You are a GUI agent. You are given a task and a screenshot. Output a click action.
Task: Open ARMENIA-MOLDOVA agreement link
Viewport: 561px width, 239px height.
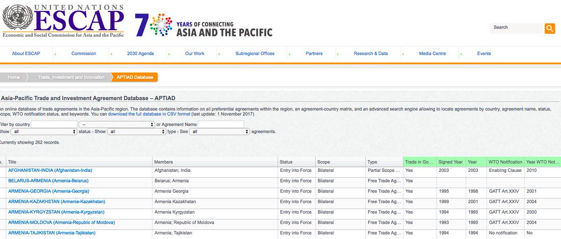61,222
